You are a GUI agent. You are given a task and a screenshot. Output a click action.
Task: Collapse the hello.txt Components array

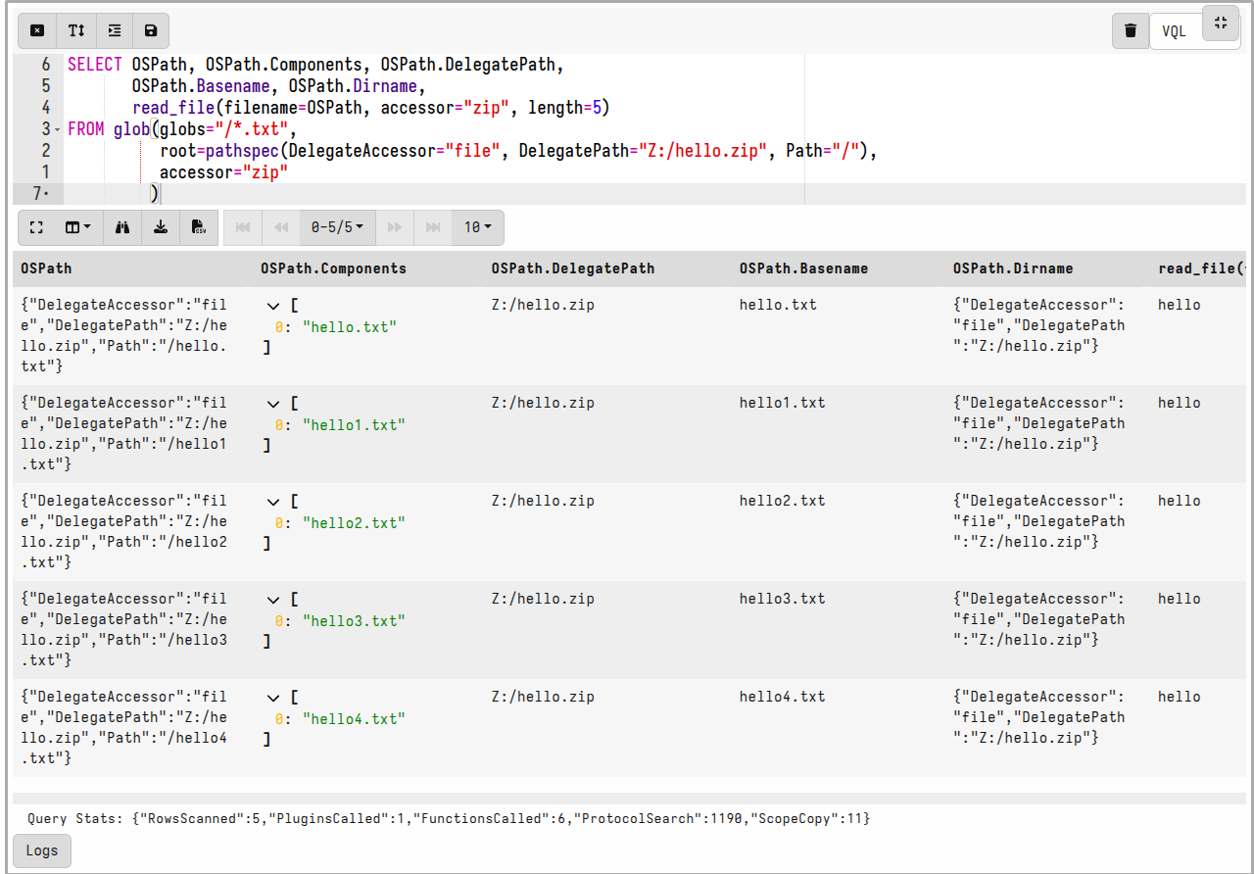pos(272,306)
